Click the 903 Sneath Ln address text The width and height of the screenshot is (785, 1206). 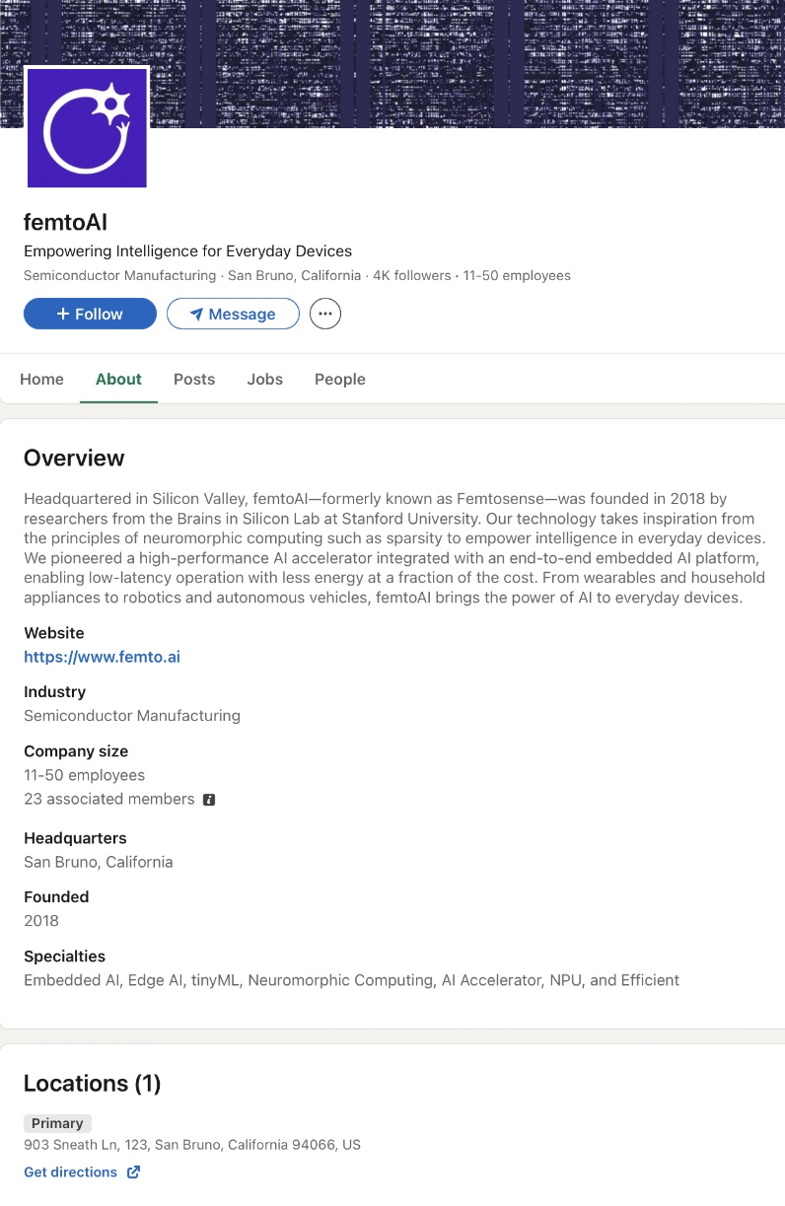click(x=192, y=1145)
